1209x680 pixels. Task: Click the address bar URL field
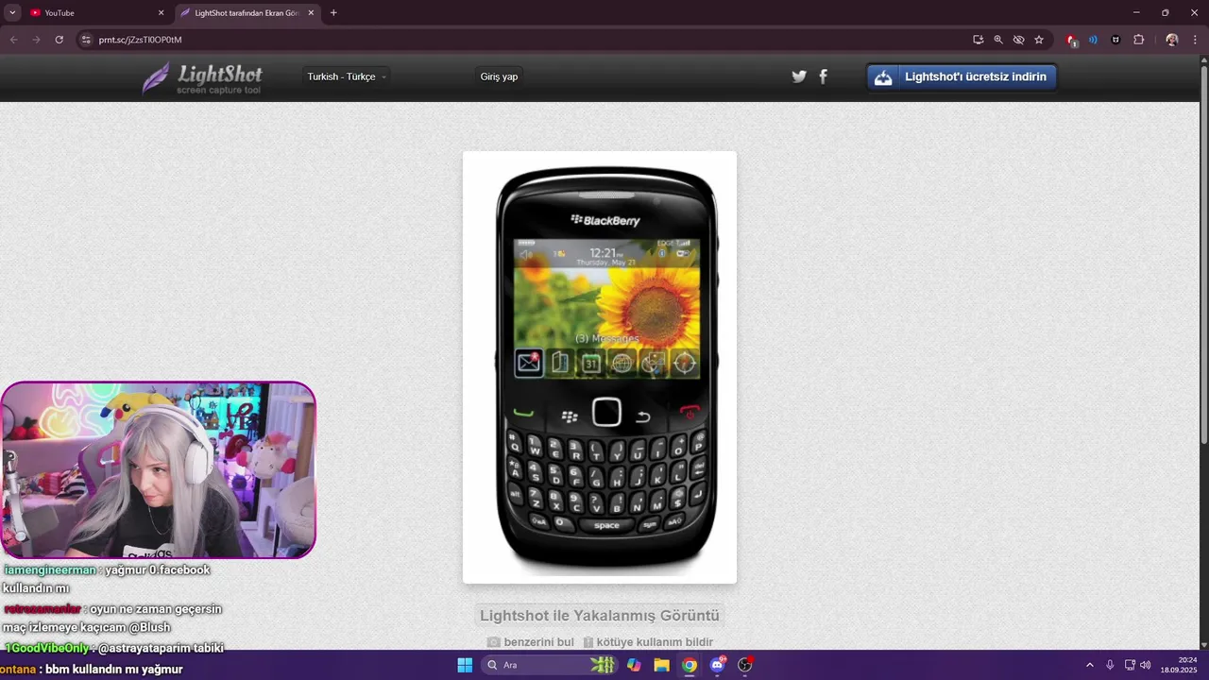(x=529, y=40)
